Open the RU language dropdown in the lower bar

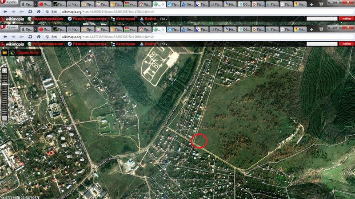point(164,44)
